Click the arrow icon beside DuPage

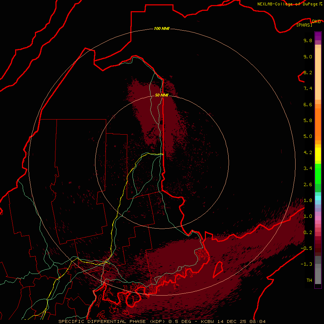(x=321, y=4)
